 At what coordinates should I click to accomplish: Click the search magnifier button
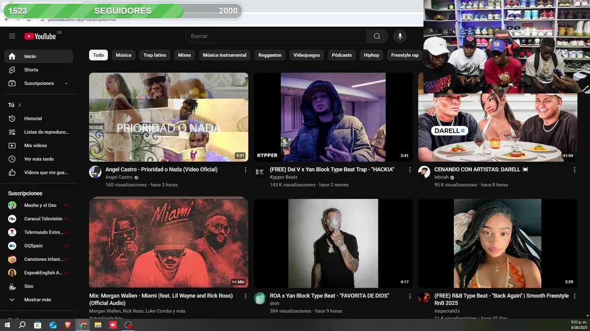click(x=377, y=36)
